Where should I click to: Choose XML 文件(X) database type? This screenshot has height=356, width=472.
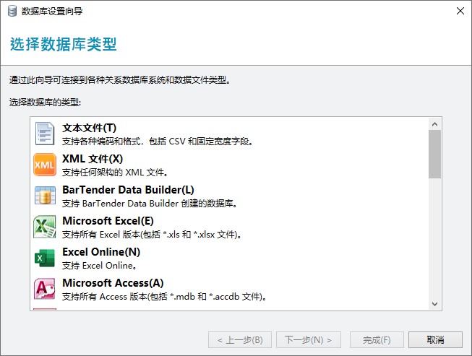click(x=93, y=159)
